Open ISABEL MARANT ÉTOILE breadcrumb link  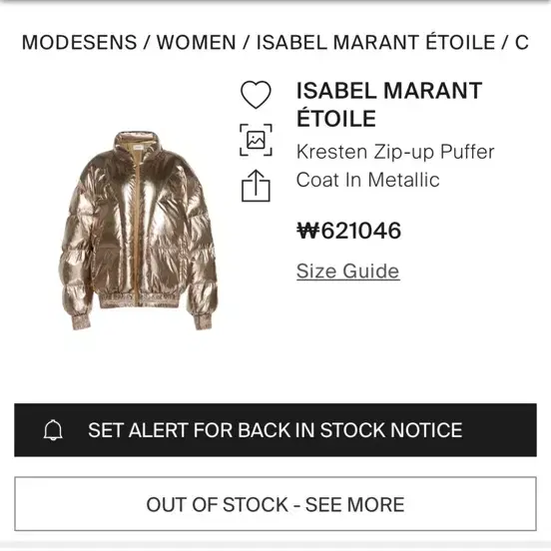[376, 43]
